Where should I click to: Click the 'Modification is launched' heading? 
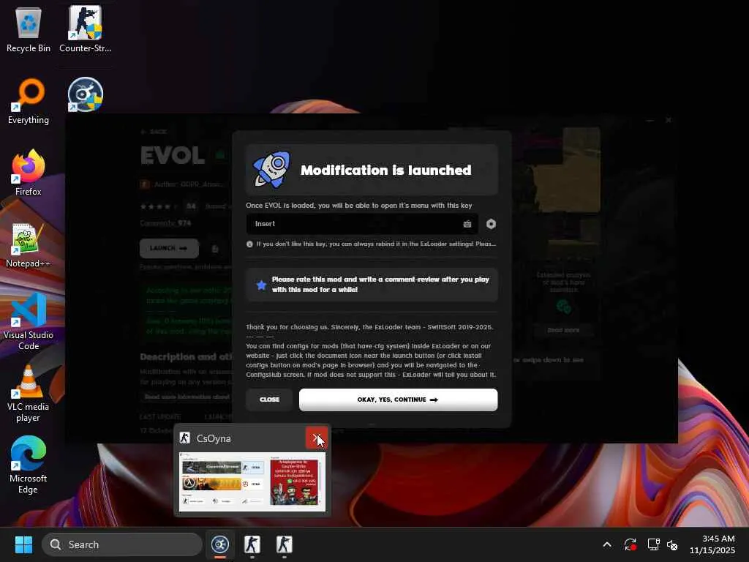(x=386, y=170)
